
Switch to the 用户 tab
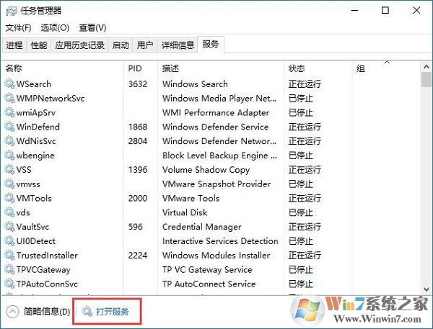pyautogui.click(x=145, y=45)
